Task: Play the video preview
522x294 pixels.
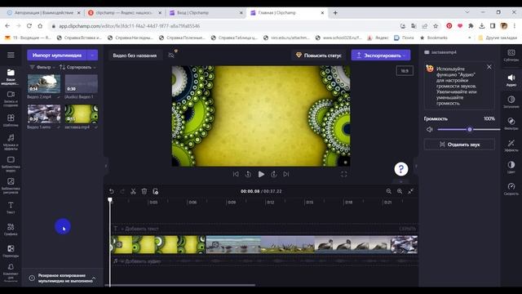Action: [261, 174]
